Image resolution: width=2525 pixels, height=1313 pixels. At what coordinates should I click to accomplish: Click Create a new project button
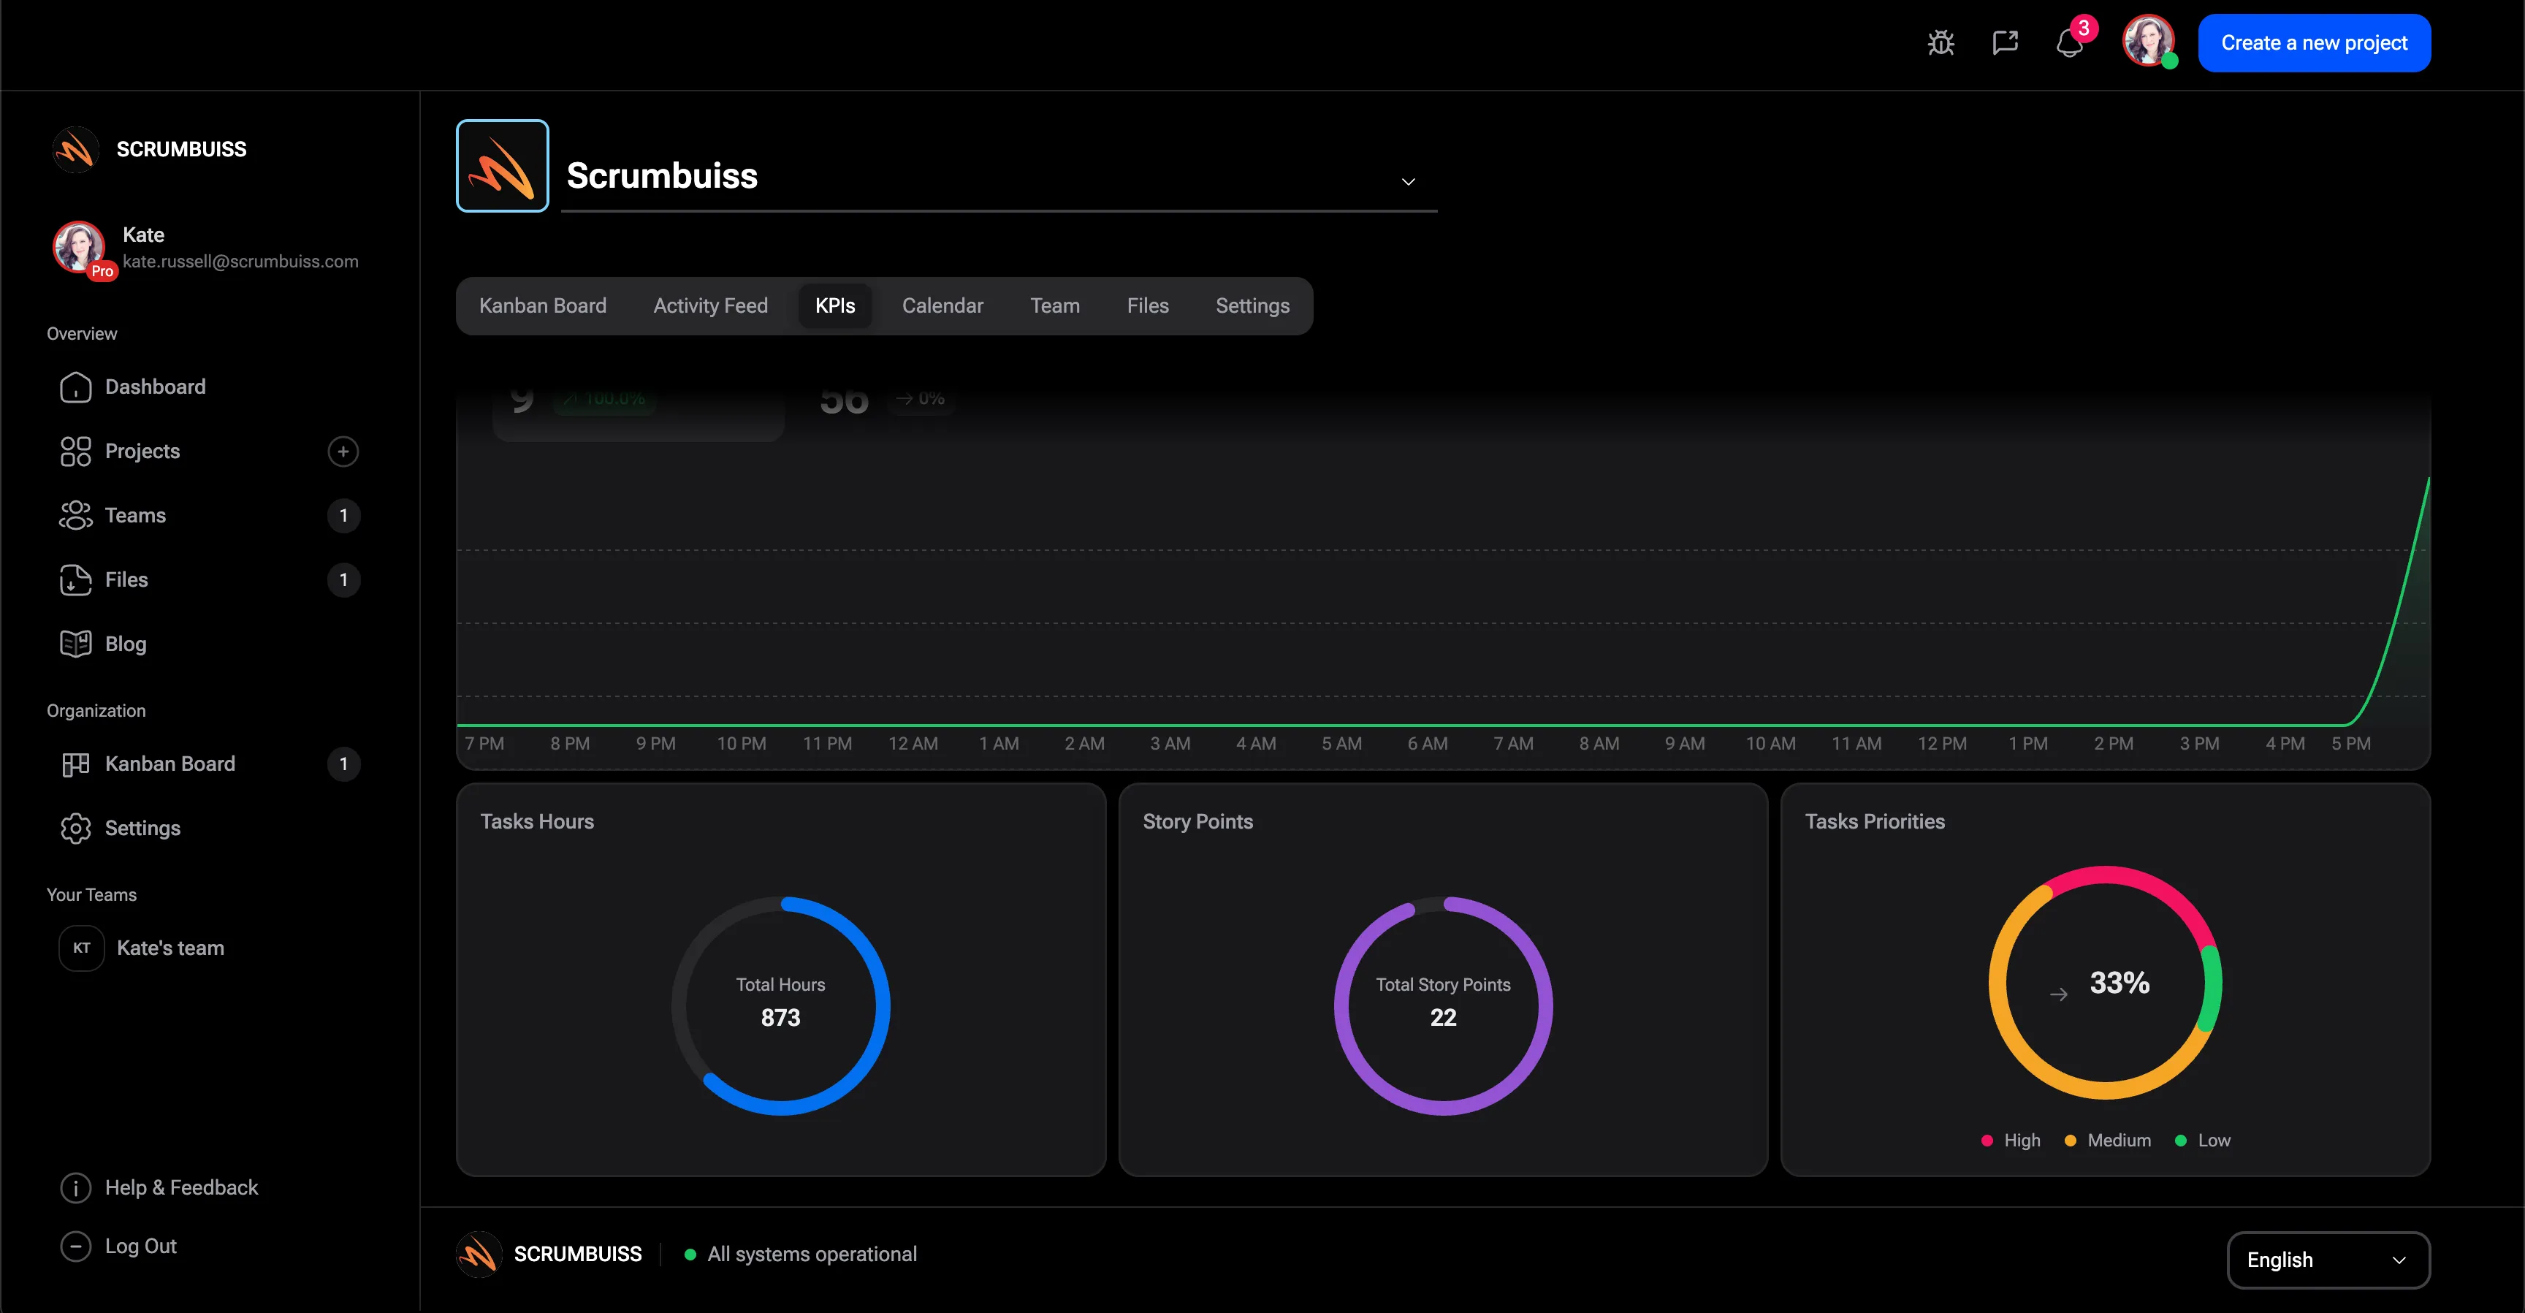[x=2313, y=43]
